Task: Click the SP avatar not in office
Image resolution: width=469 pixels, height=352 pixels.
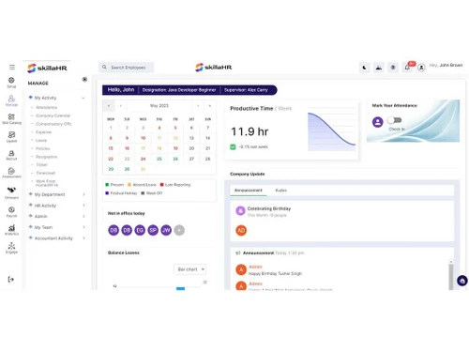Action: [x=153, y=230]
